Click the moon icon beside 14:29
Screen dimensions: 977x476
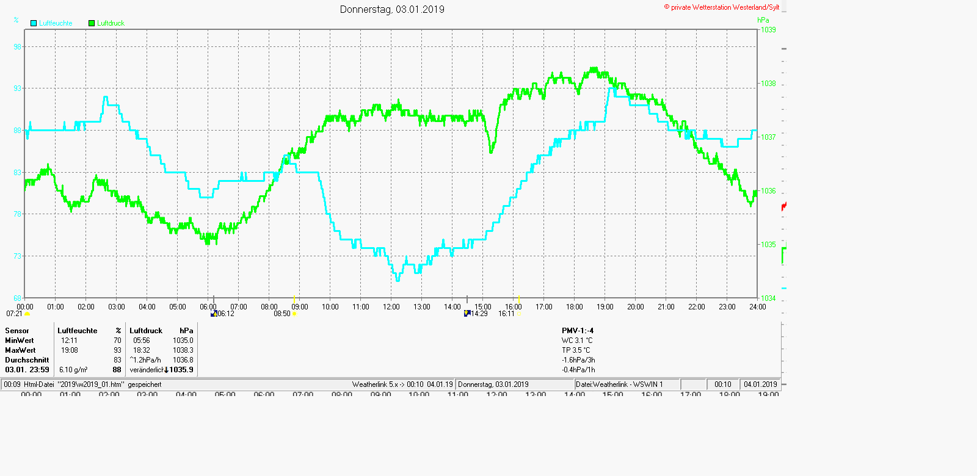tap(467, 314)
